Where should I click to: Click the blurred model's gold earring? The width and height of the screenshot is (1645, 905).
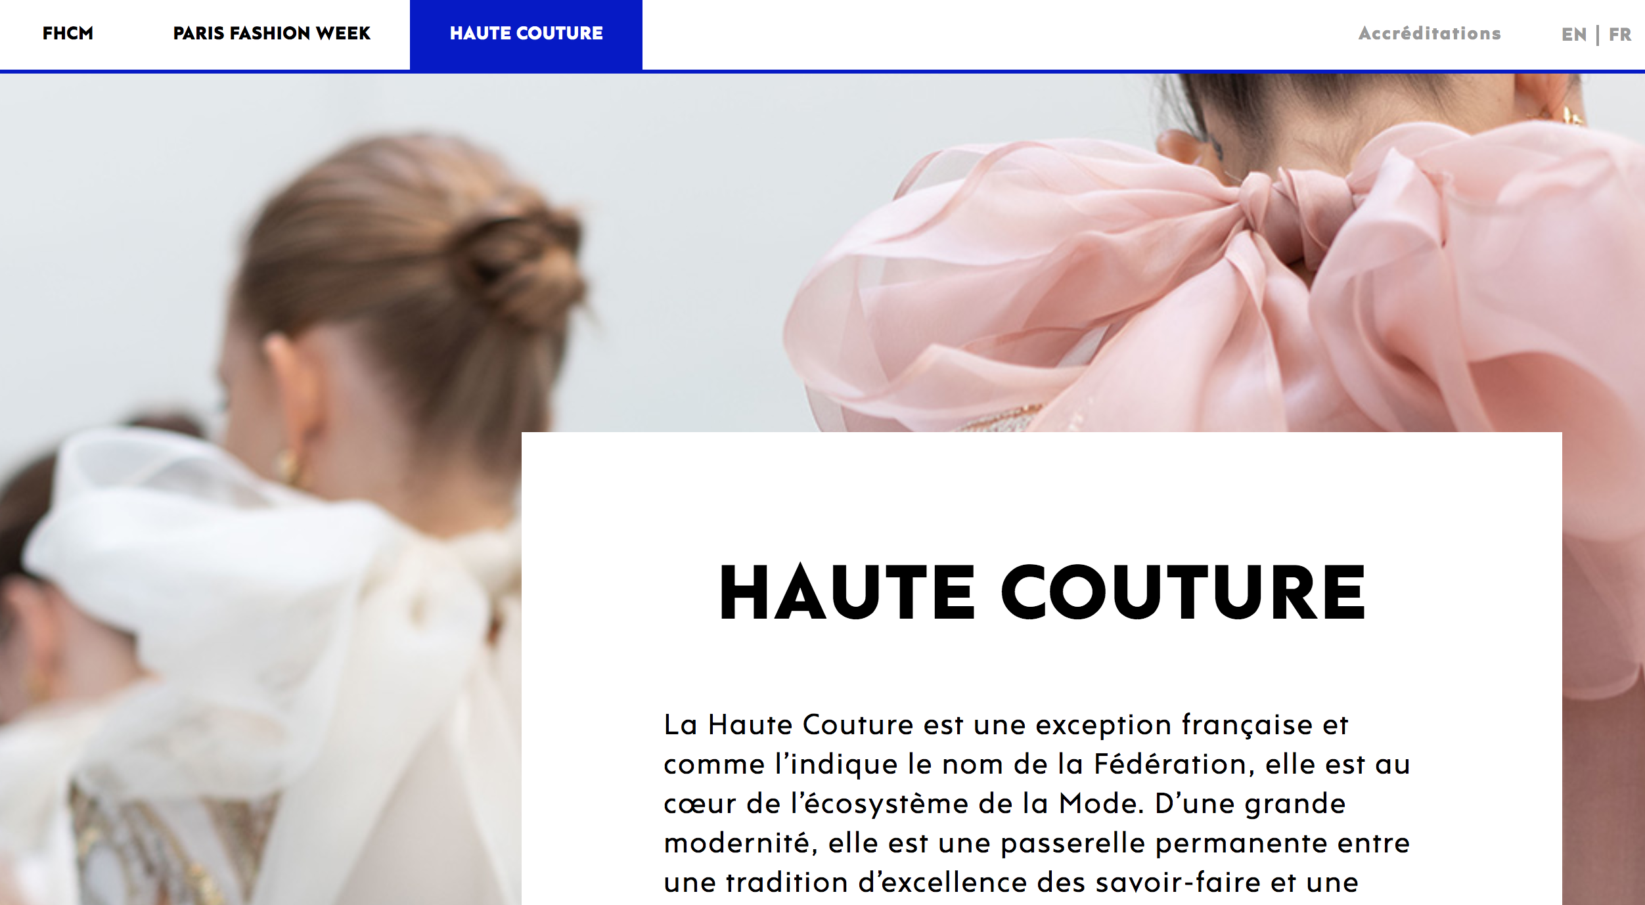click(x=289, y=468)
